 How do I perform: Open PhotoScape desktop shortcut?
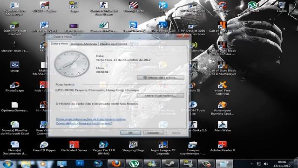(14, 87)
